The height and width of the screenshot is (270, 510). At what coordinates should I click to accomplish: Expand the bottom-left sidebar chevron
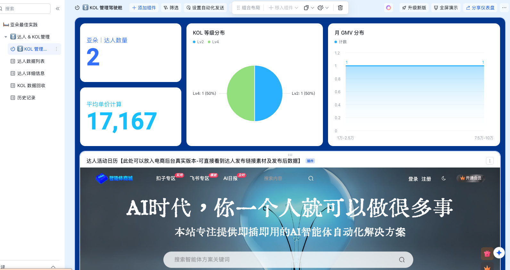pyautogui.click(x=53, y=266)
